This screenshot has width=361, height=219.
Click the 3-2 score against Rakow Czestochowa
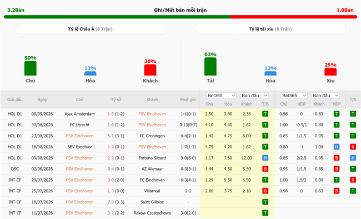[x=111, y=213]
